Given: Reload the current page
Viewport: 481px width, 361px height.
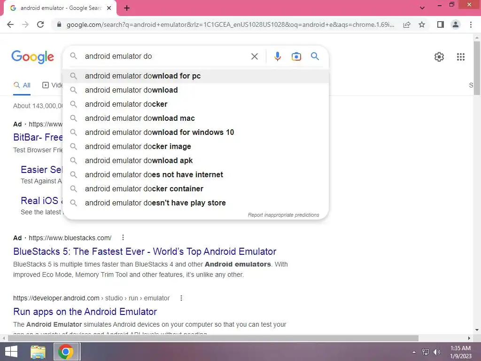Looking at the screenshot, I should point(40,24).
